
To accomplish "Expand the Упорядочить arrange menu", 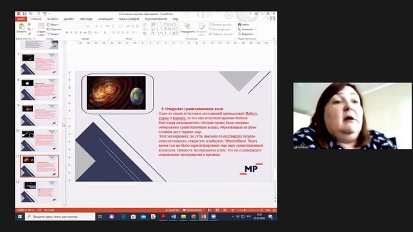I will pyautogui.click(x=188, y=29).
